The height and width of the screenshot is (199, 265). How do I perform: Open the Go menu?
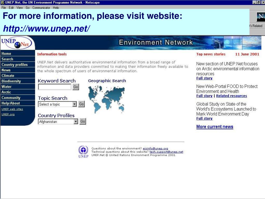27,8
